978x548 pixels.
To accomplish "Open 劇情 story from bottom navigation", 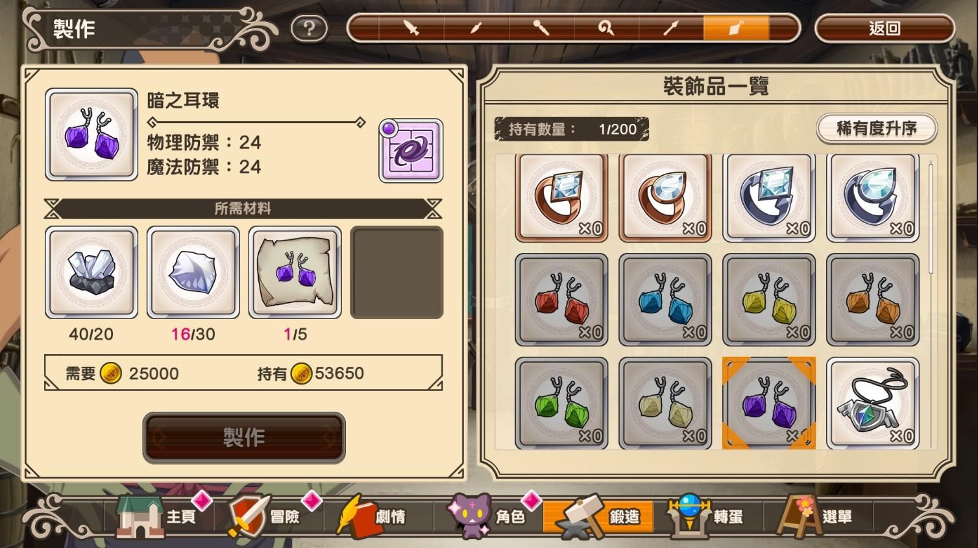I will [x=372, y=517].
